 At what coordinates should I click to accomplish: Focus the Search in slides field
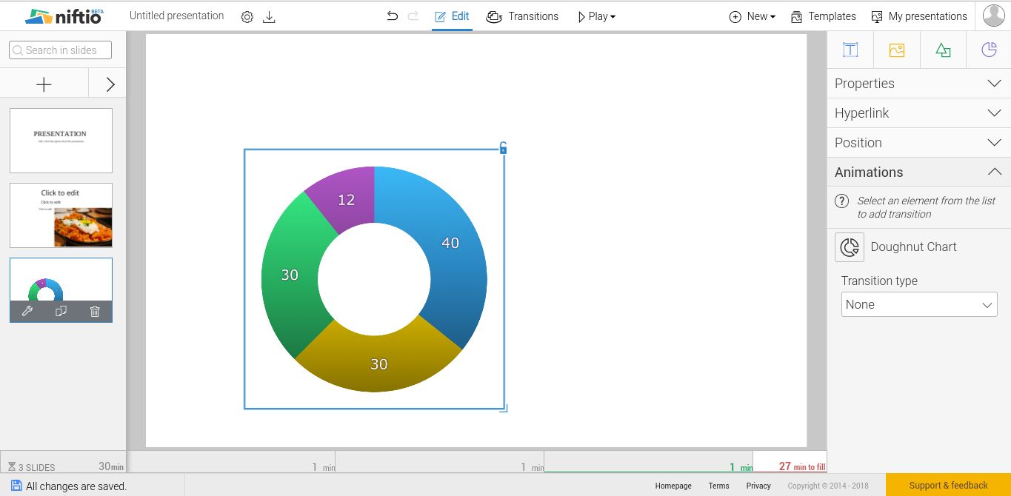click(60, 50)
